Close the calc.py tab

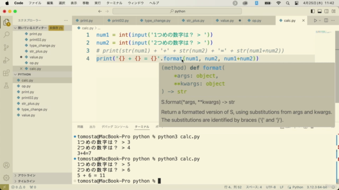click(x=304, y=21)
